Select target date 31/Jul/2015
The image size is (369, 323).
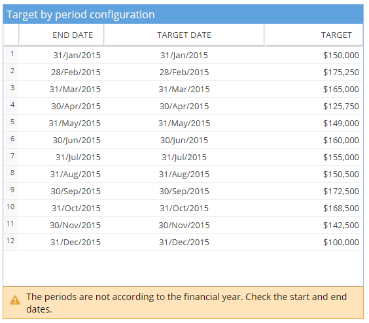[x=184, y=158]
